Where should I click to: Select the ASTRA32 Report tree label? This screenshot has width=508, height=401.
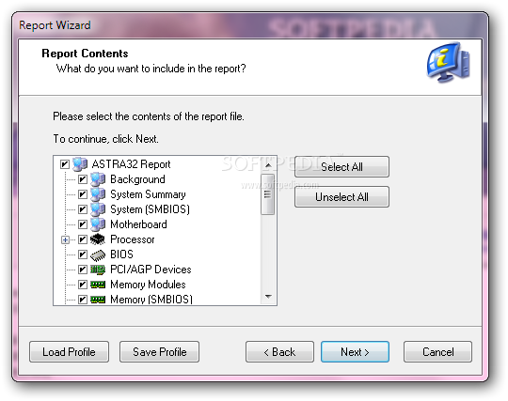(131, 164)
